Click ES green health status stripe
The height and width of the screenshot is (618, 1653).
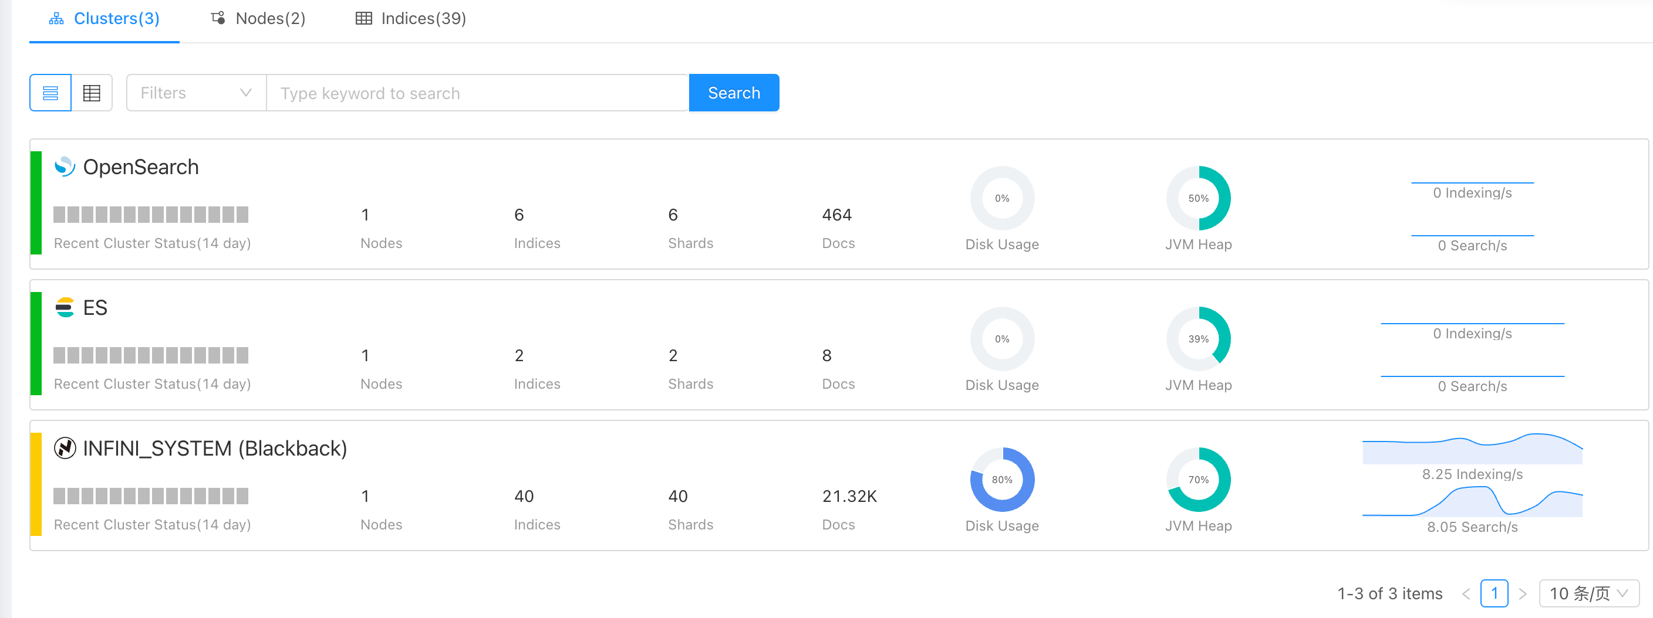coord(36,344)
